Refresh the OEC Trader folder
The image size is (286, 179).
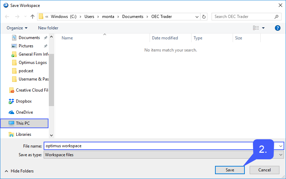204,17
